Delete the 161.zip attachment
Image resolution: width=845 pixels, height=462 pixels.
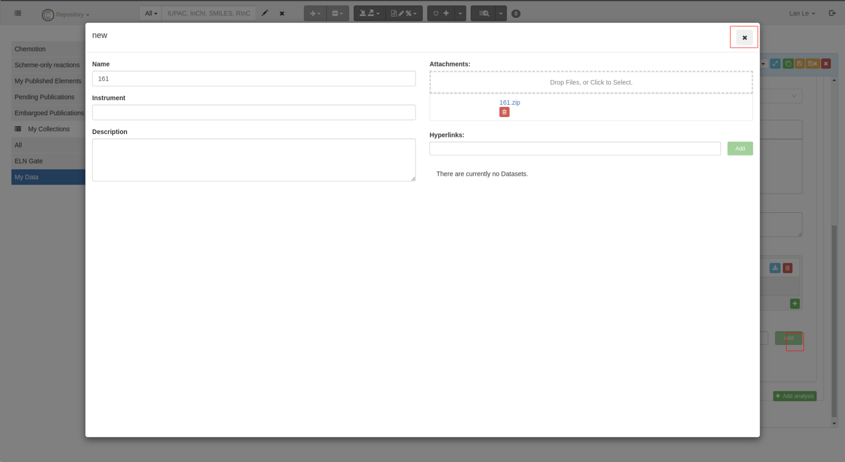(504, 112)
